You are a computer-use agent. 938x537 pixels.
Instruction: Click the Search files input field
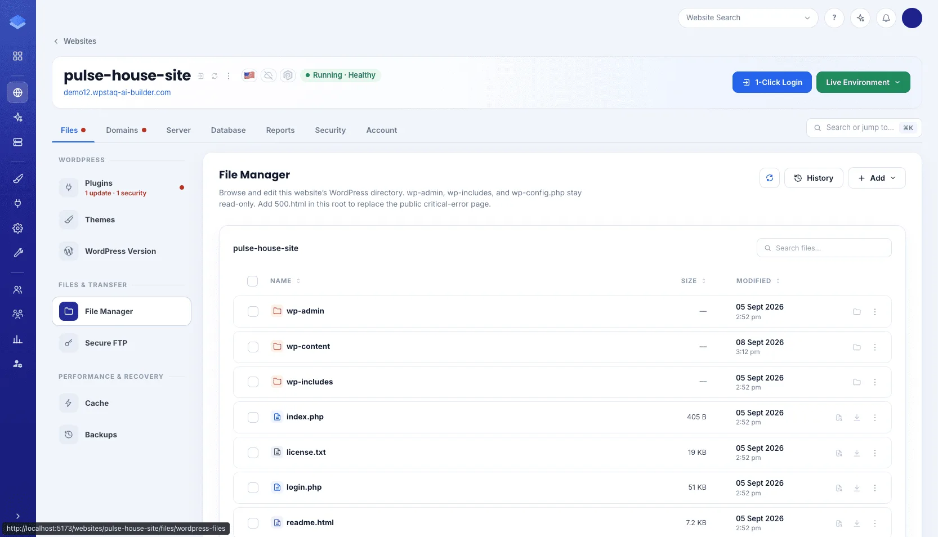pyautogui.click(x=824, y=248)
